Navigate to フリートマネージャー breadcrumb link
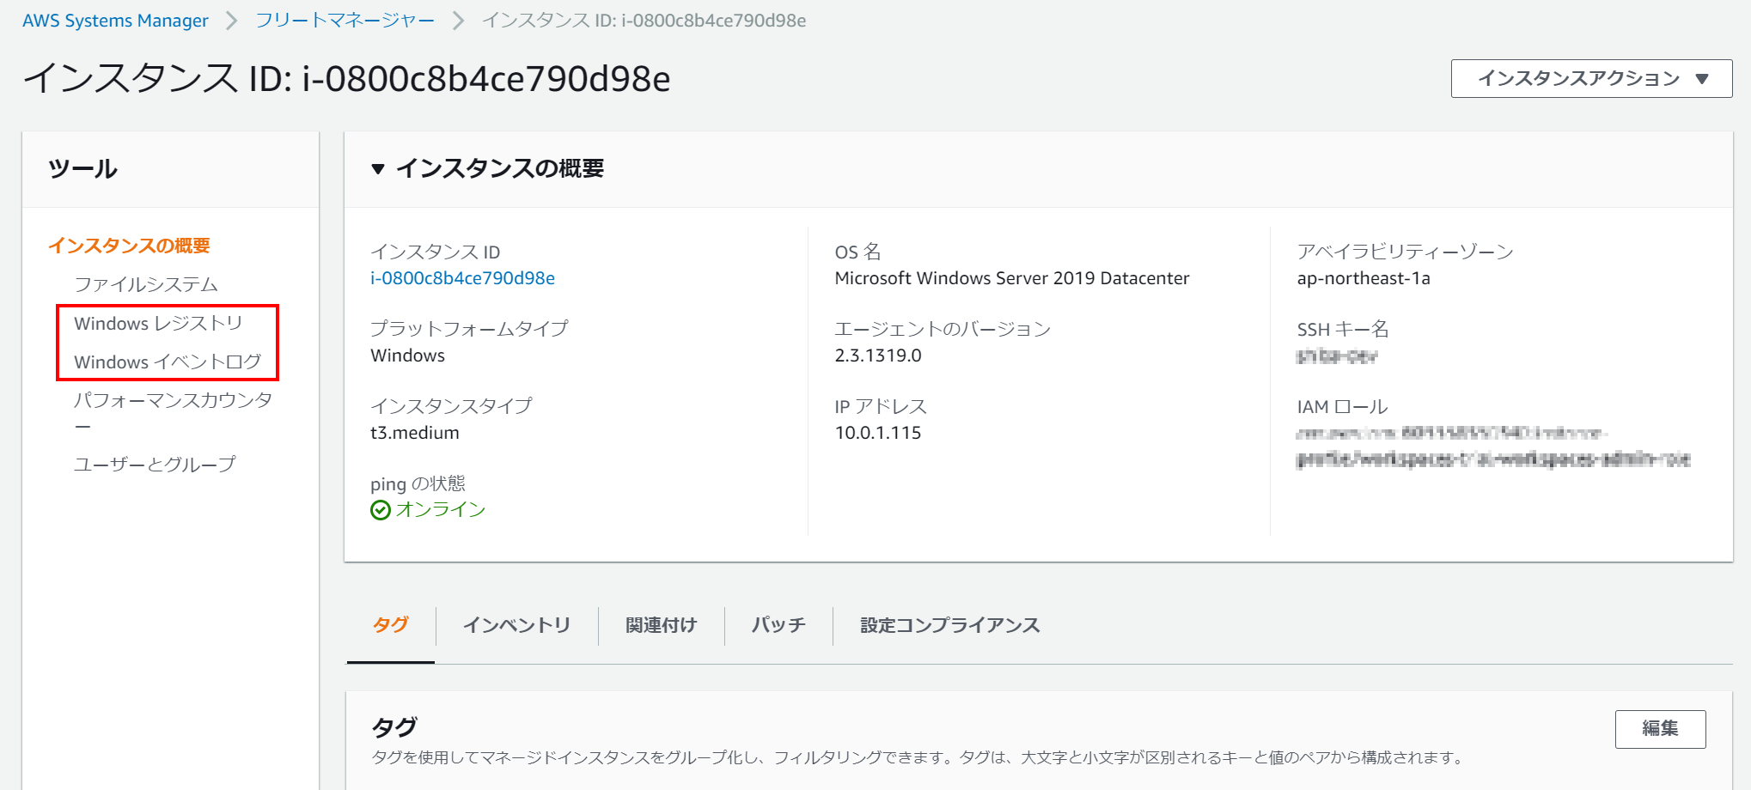Screen dimensions: 1751x790 click(345, 21)
